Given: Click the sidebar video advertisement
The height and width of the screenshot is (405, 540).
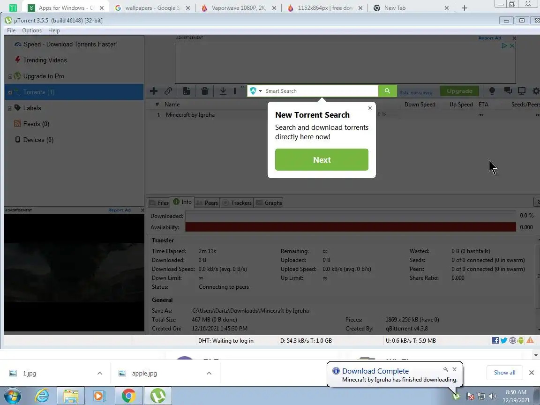Looking at the screenshot, I should pos(74,273).
